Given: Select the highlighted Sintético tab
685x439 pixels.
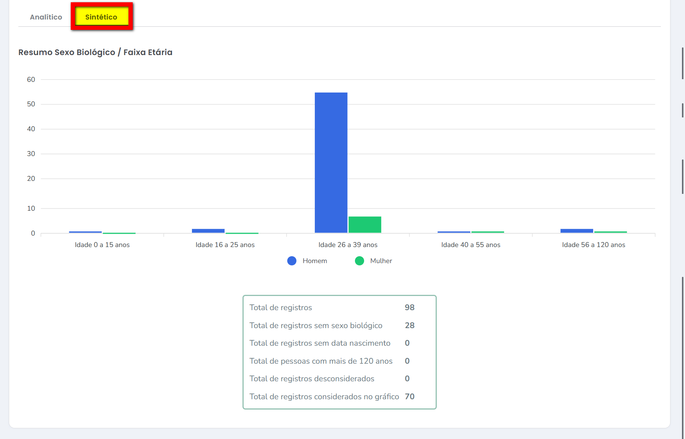Looking at the screenshot, I should pos(101,17).
